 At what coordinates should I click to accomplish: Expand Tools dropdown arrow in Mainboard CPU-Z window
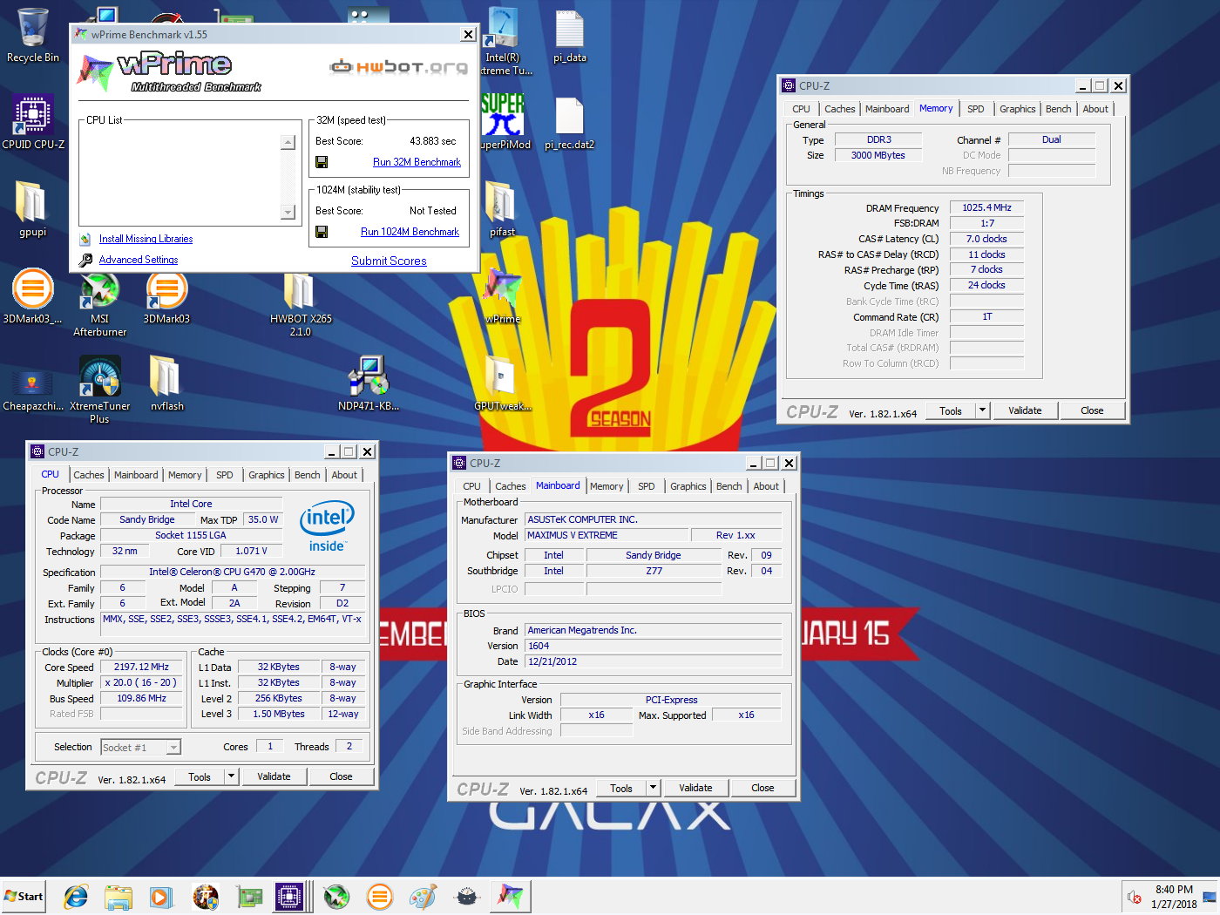(654, 788)
